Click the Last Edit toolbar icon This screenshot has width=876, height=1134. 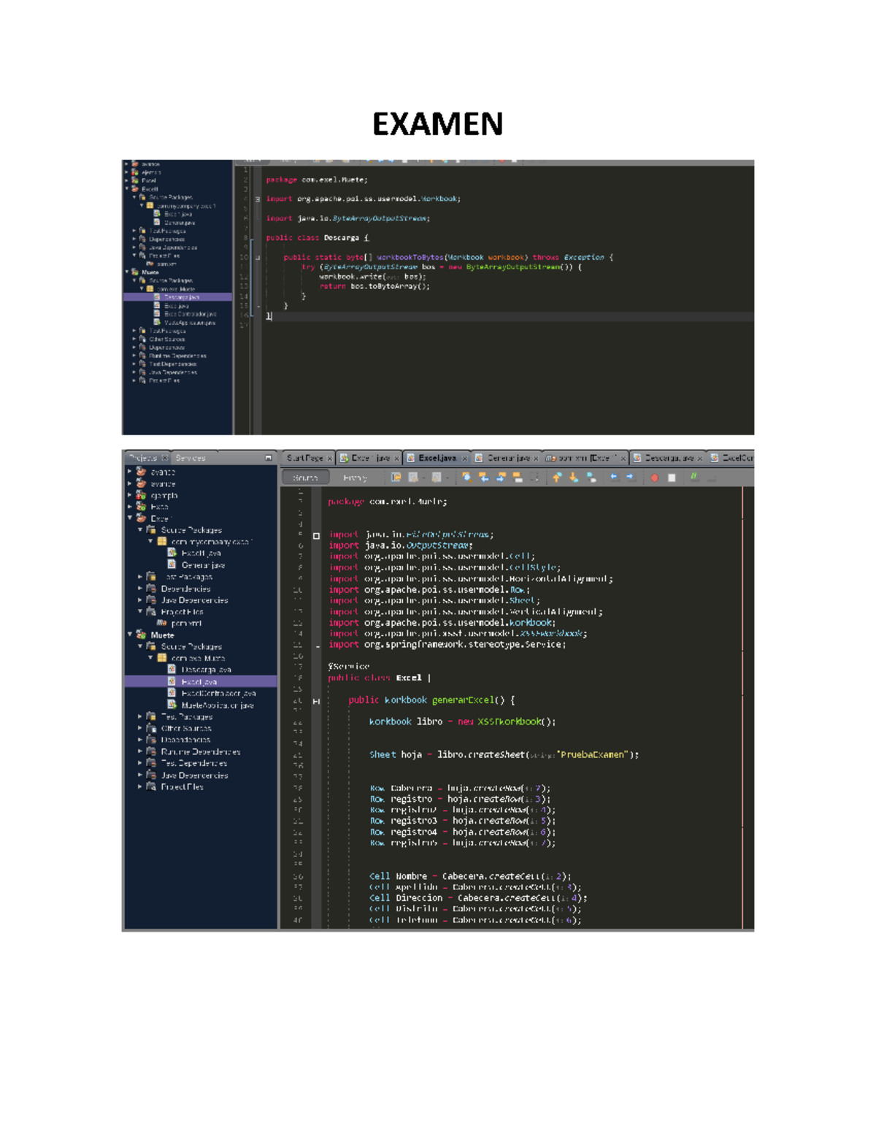pyautogui.click(x=396, y=478)
